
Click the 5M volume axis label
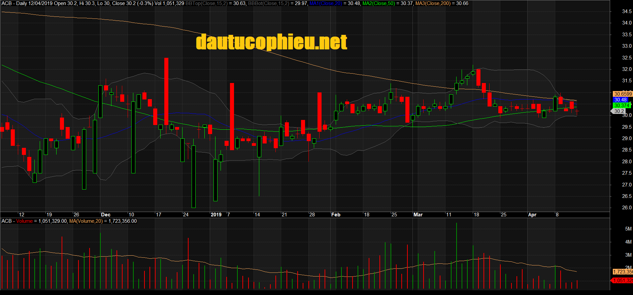[x=628, y=229]
